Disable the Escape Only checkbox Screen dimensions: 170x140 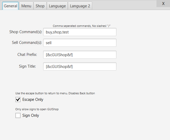click(18, 100)
